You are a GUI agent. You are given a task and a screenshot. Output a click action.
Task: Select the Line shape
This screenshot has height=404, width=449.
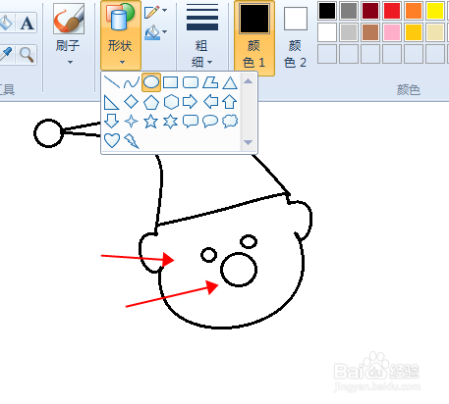[x=112, y=82]
